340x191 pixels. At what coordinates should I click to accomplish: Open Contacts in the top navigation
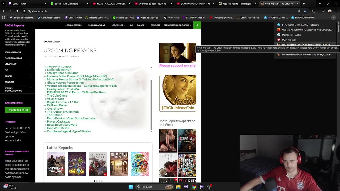point(155,25)
